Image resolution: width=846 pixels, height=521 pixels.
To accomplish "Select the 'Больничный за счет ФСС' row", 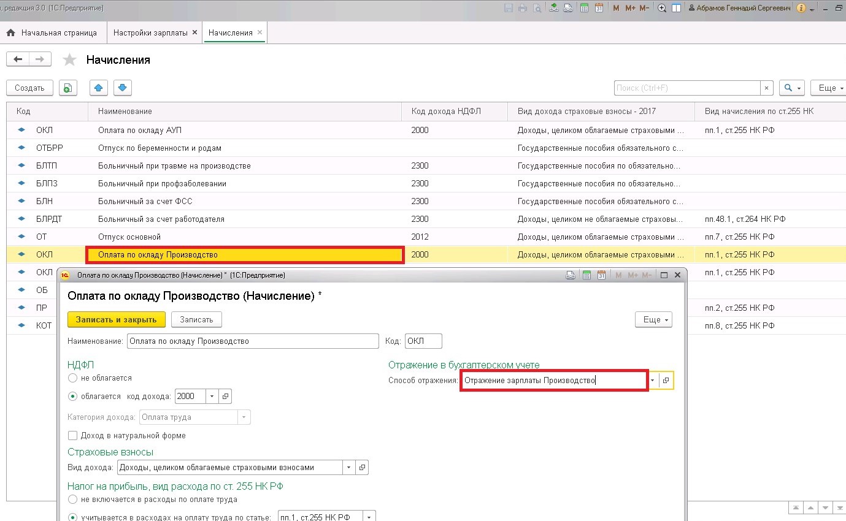I will 426,201.
